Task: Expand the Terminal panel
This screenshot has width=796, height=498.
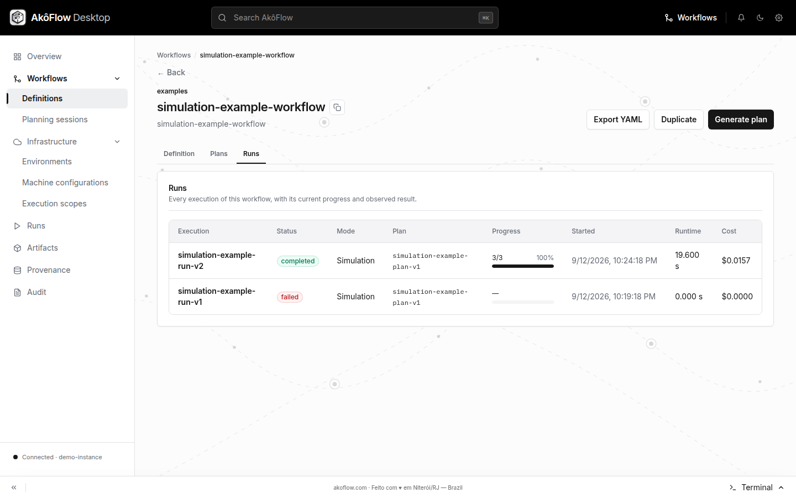Action: coord(757,487)
